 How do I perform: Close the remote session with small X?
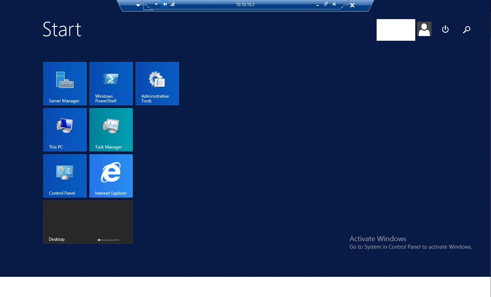[x=334, y=4]
